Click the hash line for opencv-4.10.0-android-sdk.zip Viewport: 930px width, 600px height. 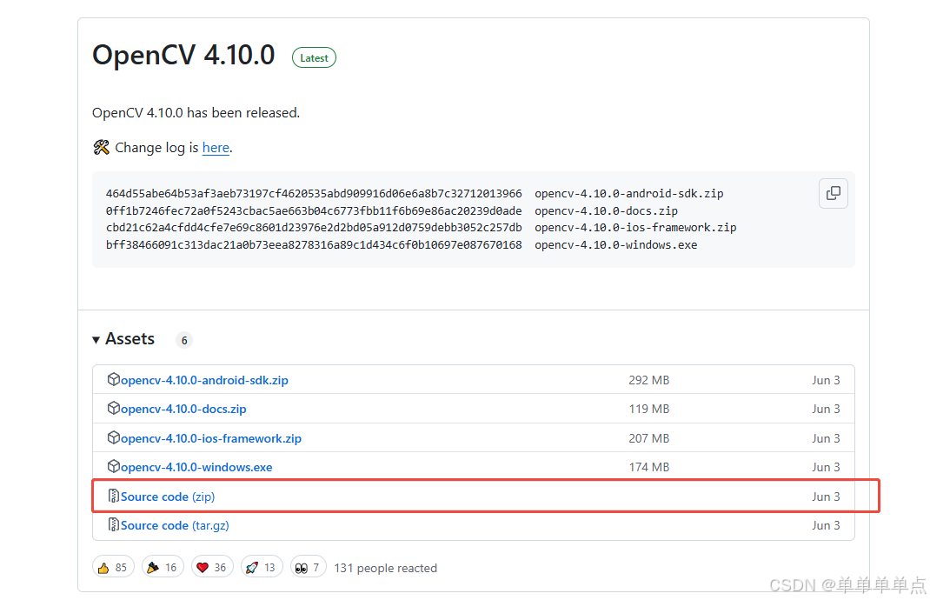click(415, 193)
